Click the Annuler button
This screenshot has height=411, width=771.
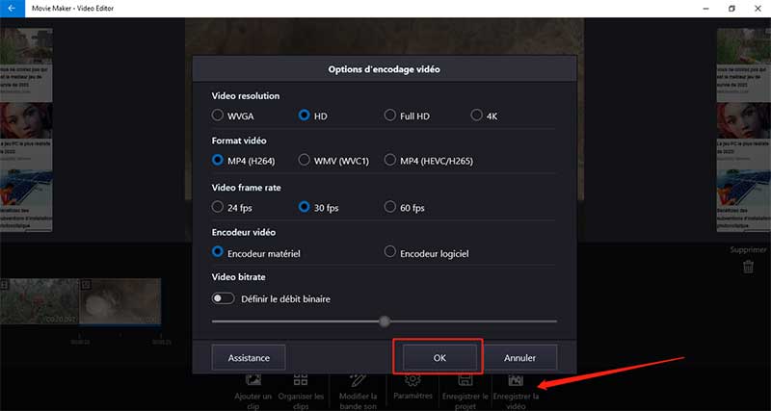(x=519, y=357)
